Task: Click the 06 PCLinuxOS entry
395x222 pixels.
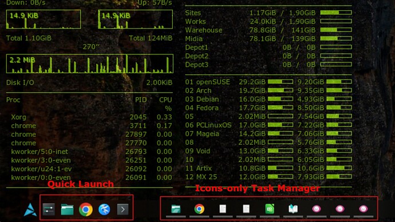Action: [x=208, y=125]
